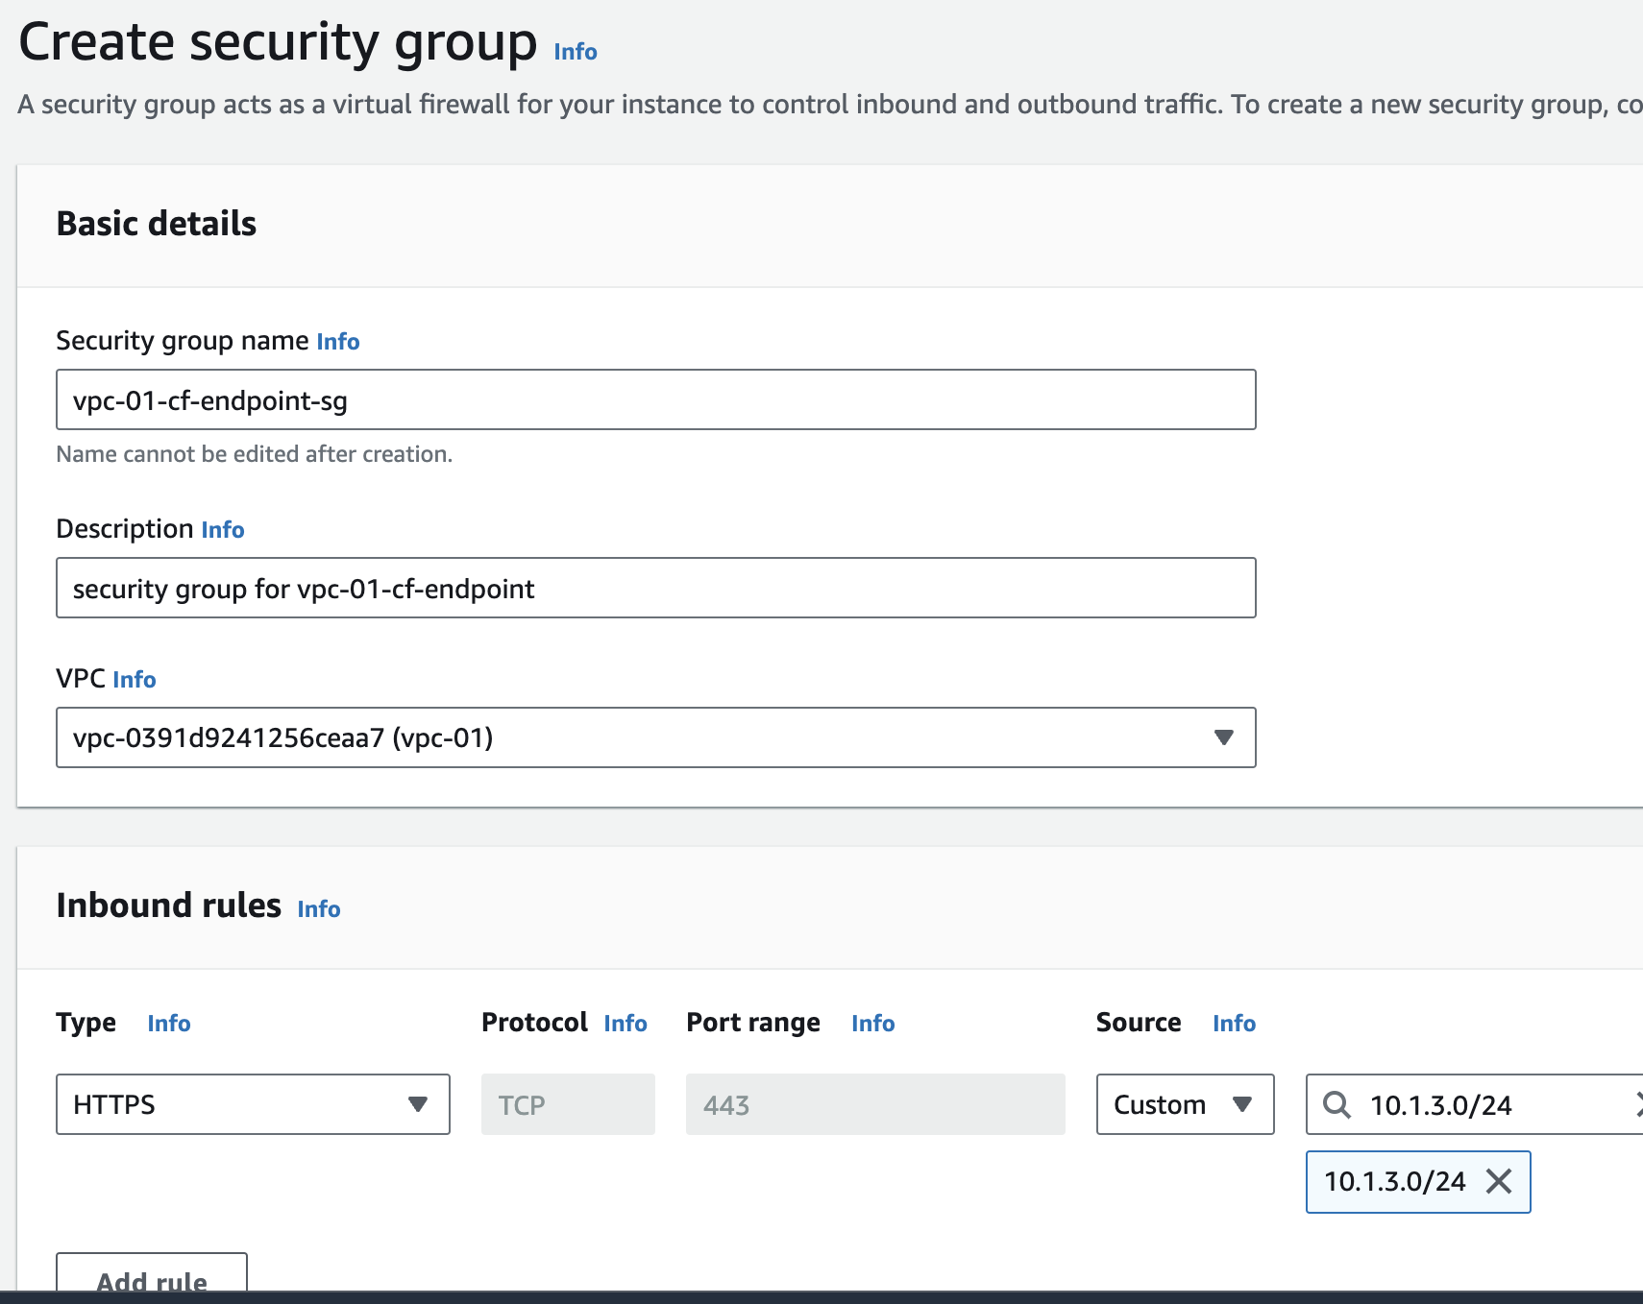Open Info link for Protocol column
Screen dimensions: 1643x1304
pyautogui.click(x=625, y=1024)
